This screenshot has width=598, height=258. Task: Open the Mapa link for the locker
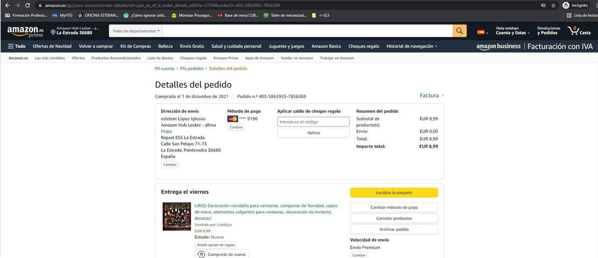tap(166, 131)
